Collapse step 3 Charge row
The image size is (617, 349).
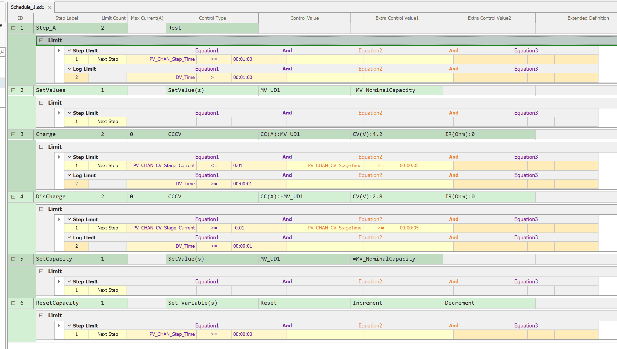13,134
